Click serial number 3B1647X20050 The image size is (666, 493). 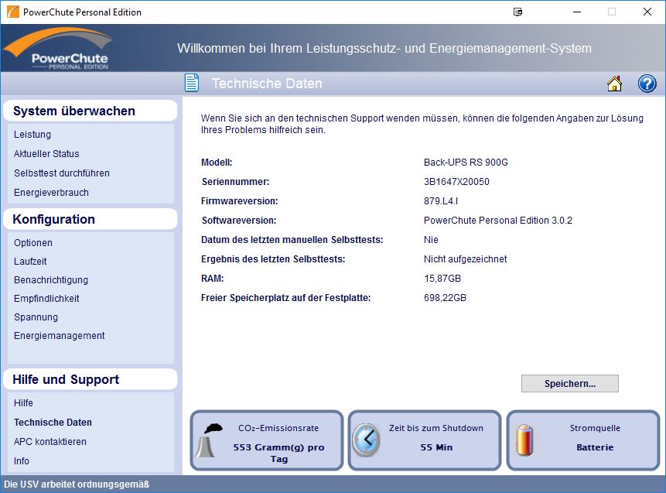click(x=456, y=182)
